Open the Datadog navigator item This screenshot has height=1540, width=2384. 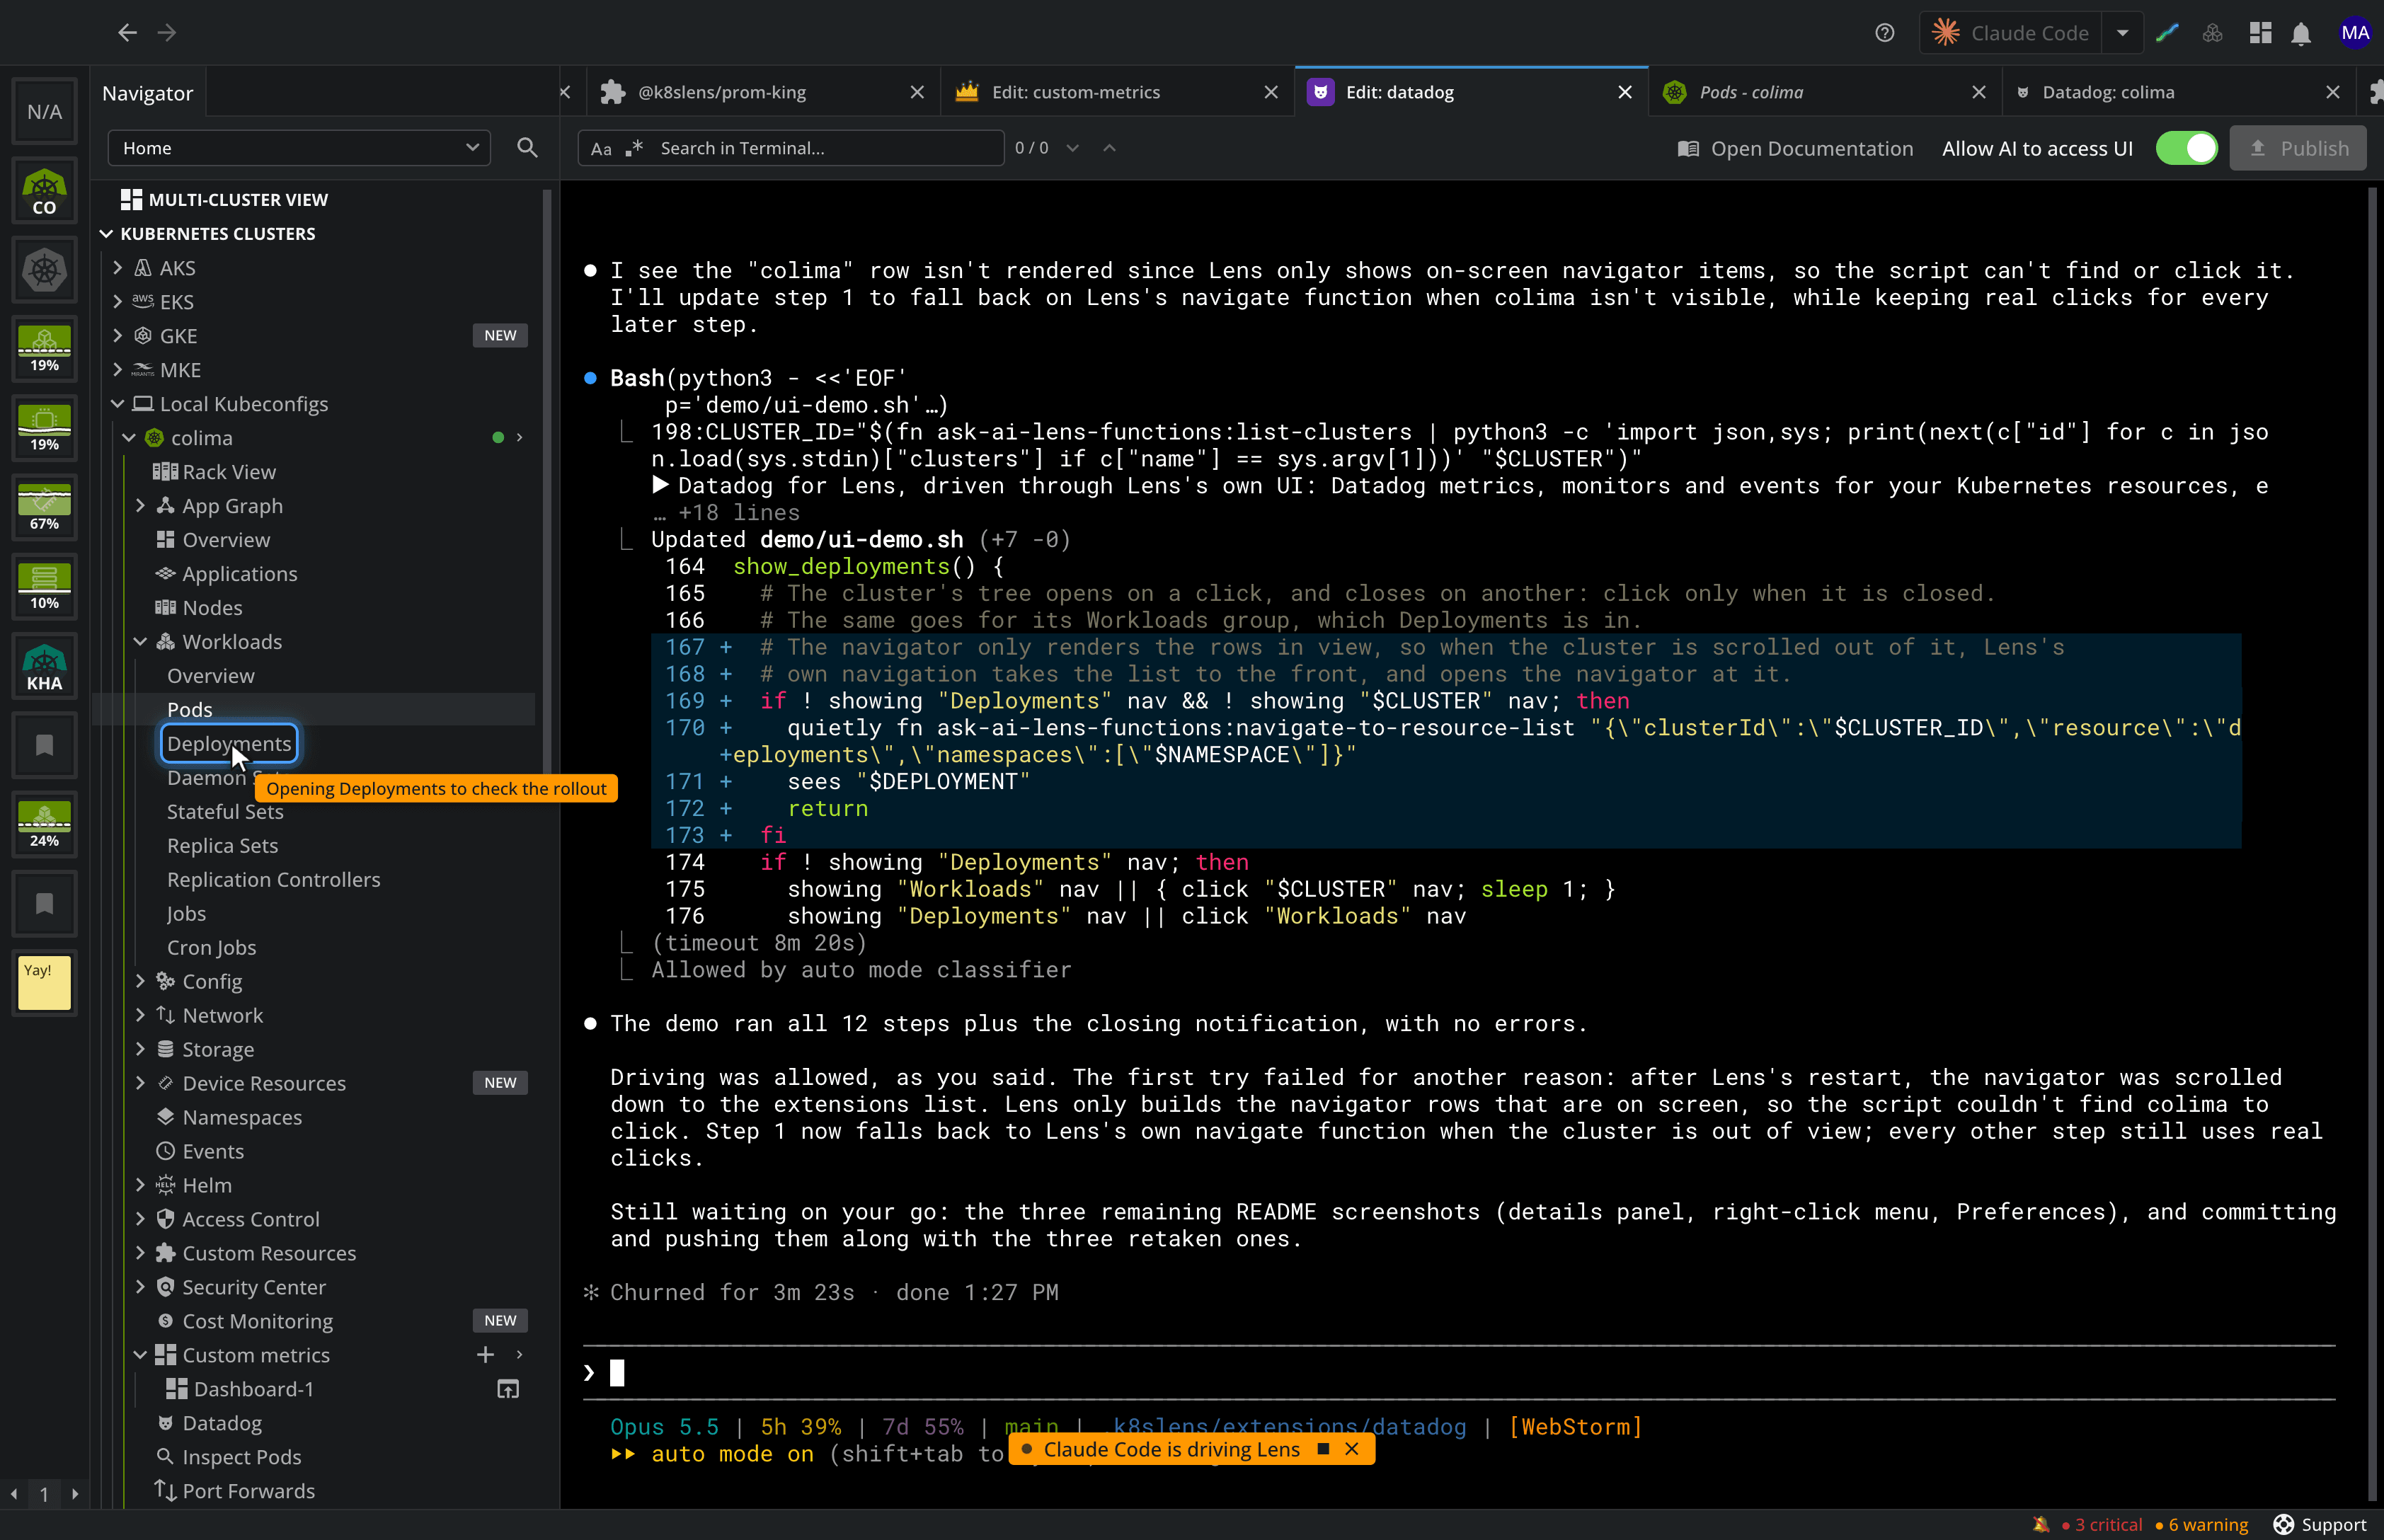pos(222,1423)
